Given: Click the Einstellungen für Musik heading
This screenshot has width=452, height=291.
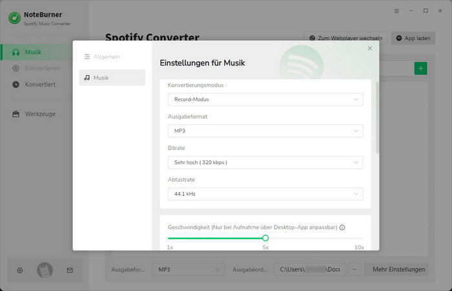Looking at the screenshot, I should tap(202, 63).
